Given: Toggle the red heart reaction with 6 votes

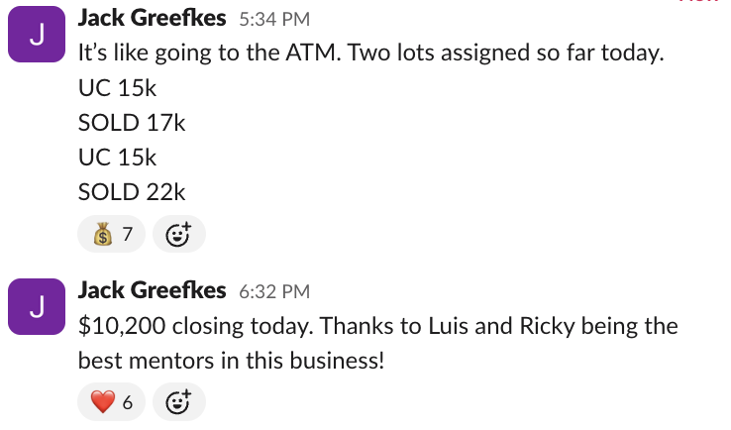Looking at the screenshot, I should click(x=111, y=402).
